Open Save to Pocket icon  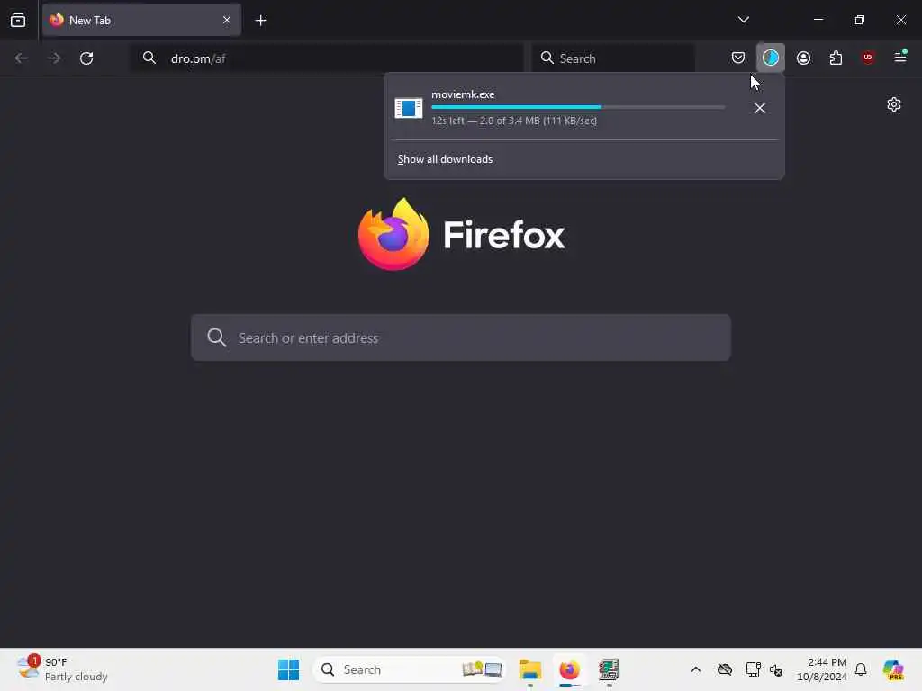click(x=738, y=58)
